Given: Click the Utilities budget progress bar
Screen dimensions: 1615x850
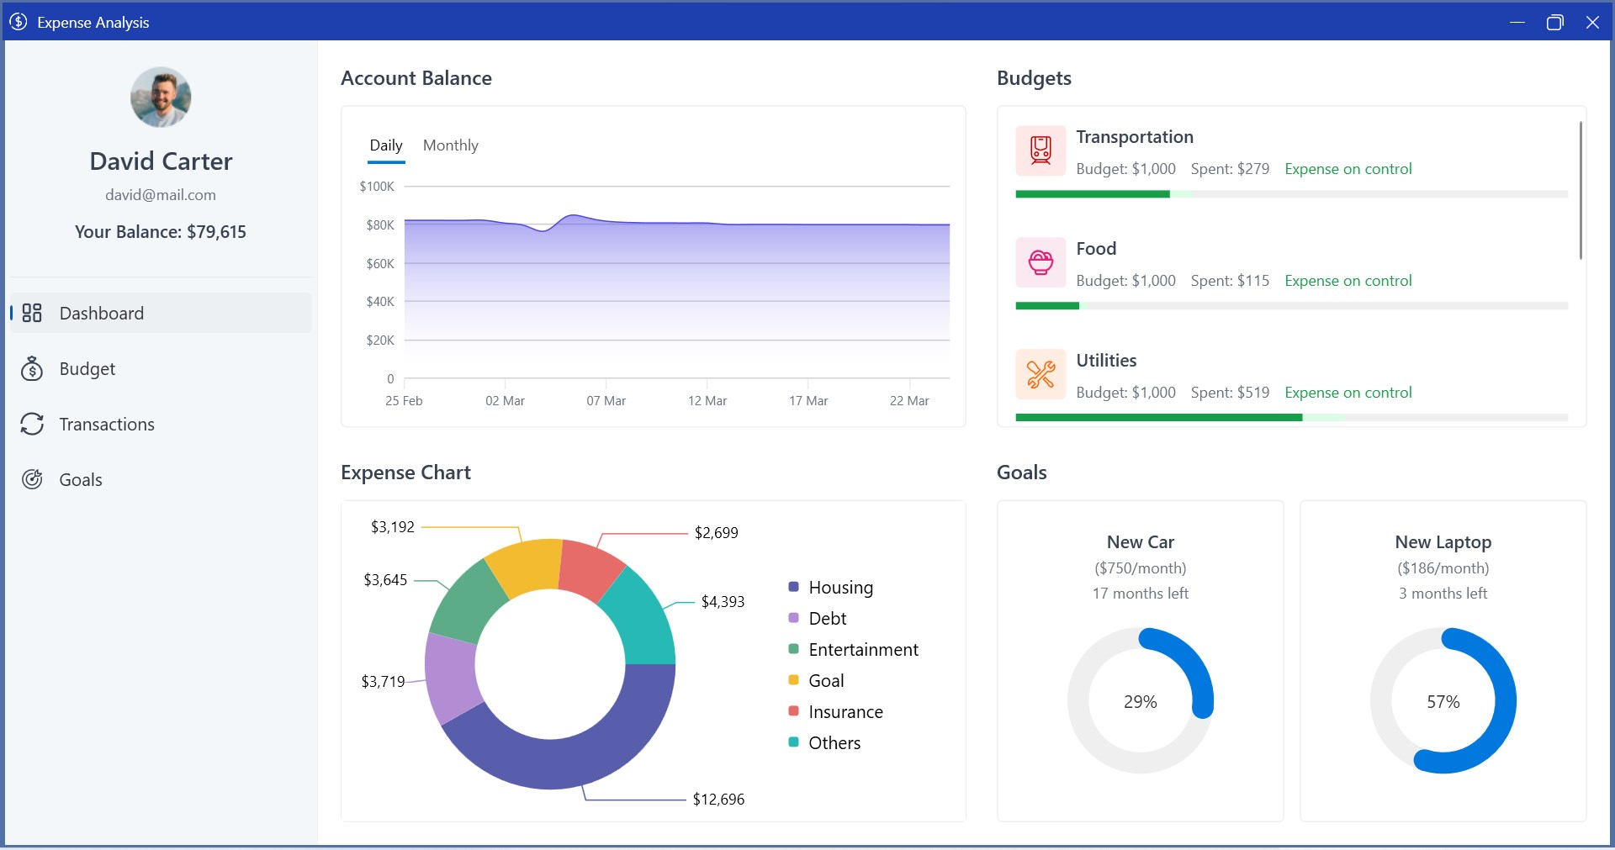Looking at the screenshot, I should coord(1291,418).
